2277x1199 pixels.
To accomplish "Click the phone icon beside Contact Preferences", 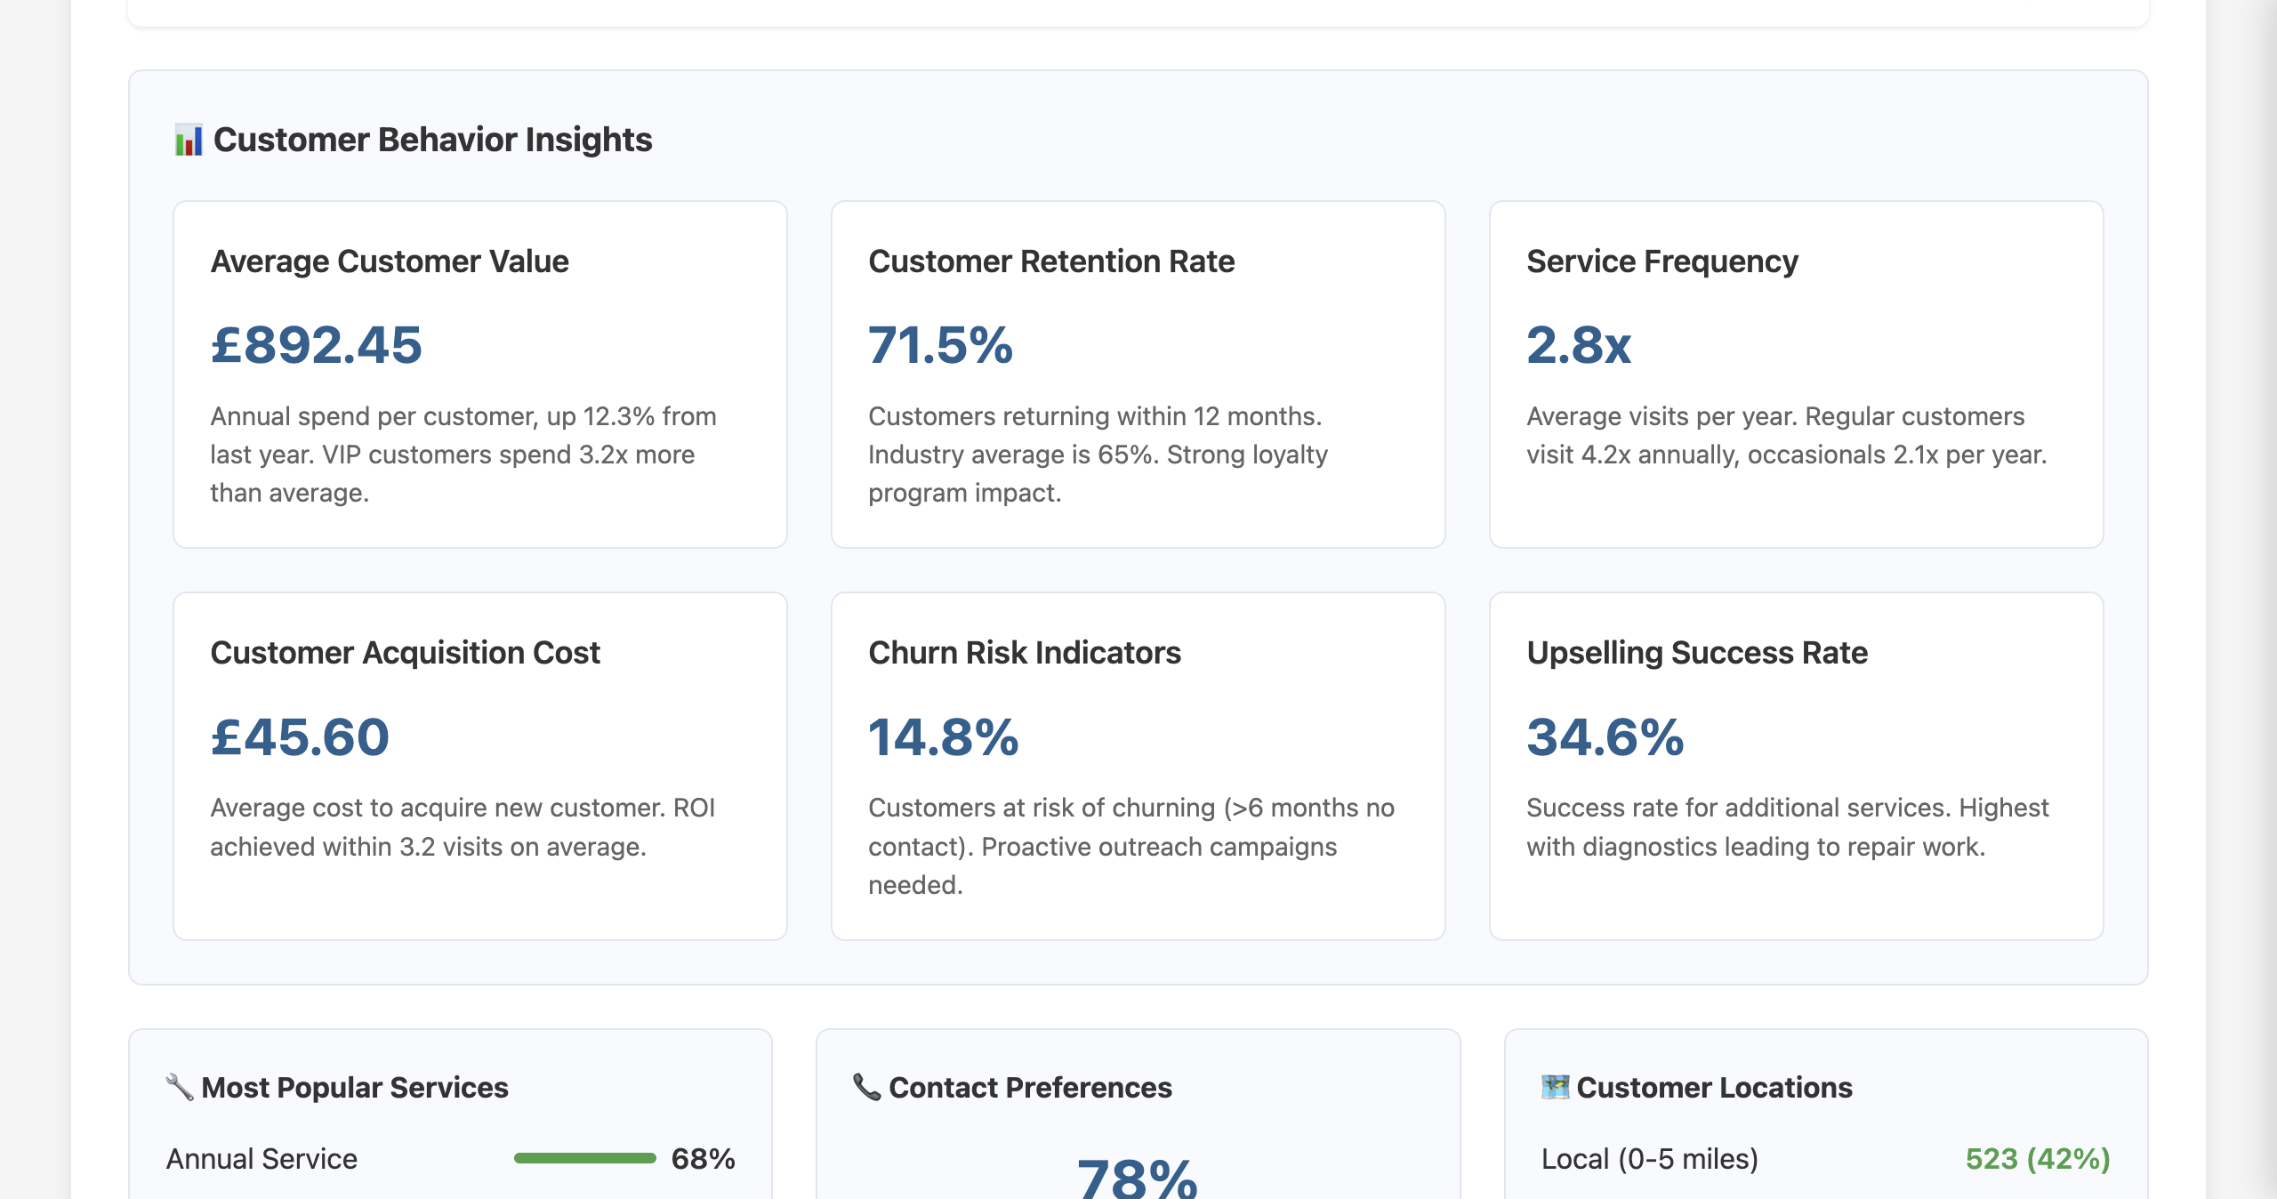I will [864, 1087].
